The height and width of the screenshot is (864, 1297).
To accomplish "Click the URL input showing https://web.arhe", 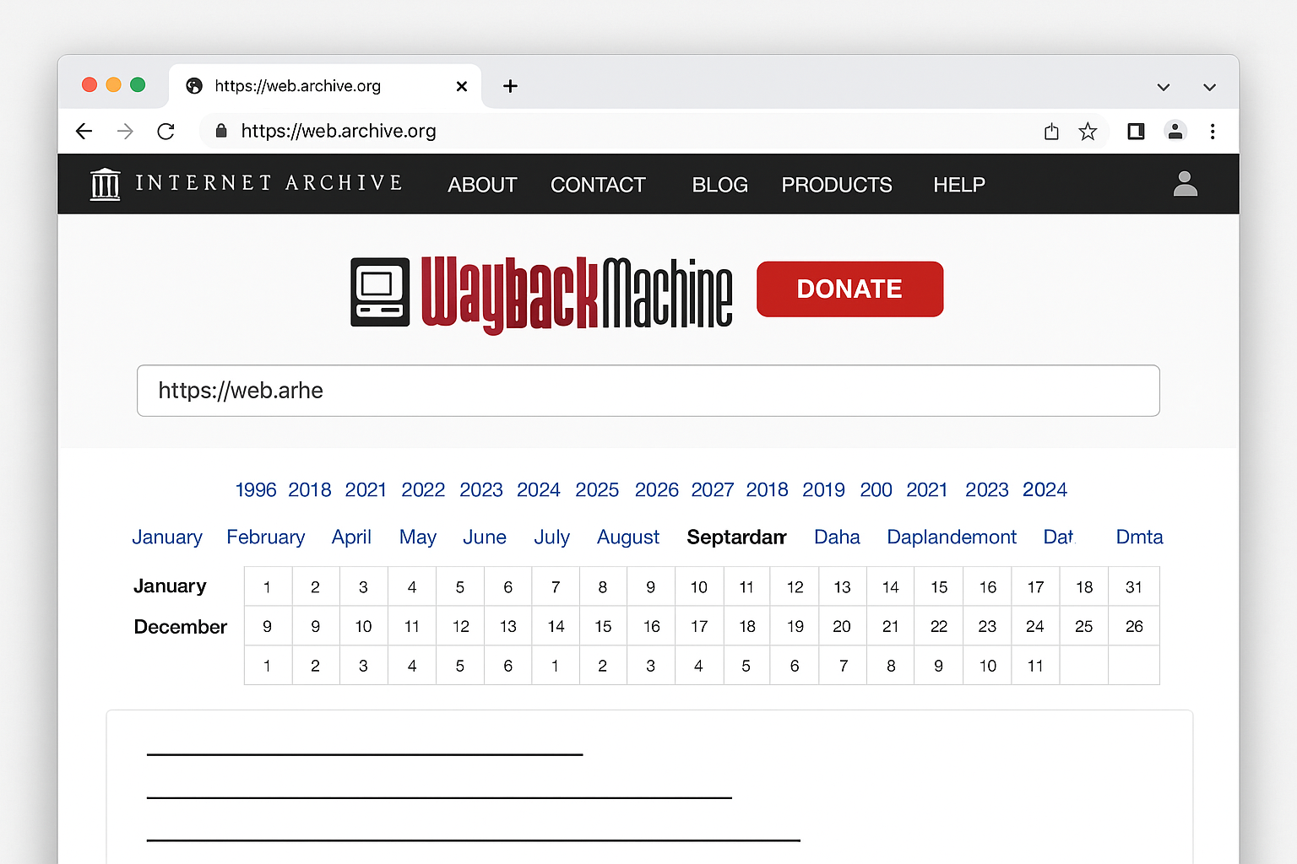I will click(x=648, y=391).
